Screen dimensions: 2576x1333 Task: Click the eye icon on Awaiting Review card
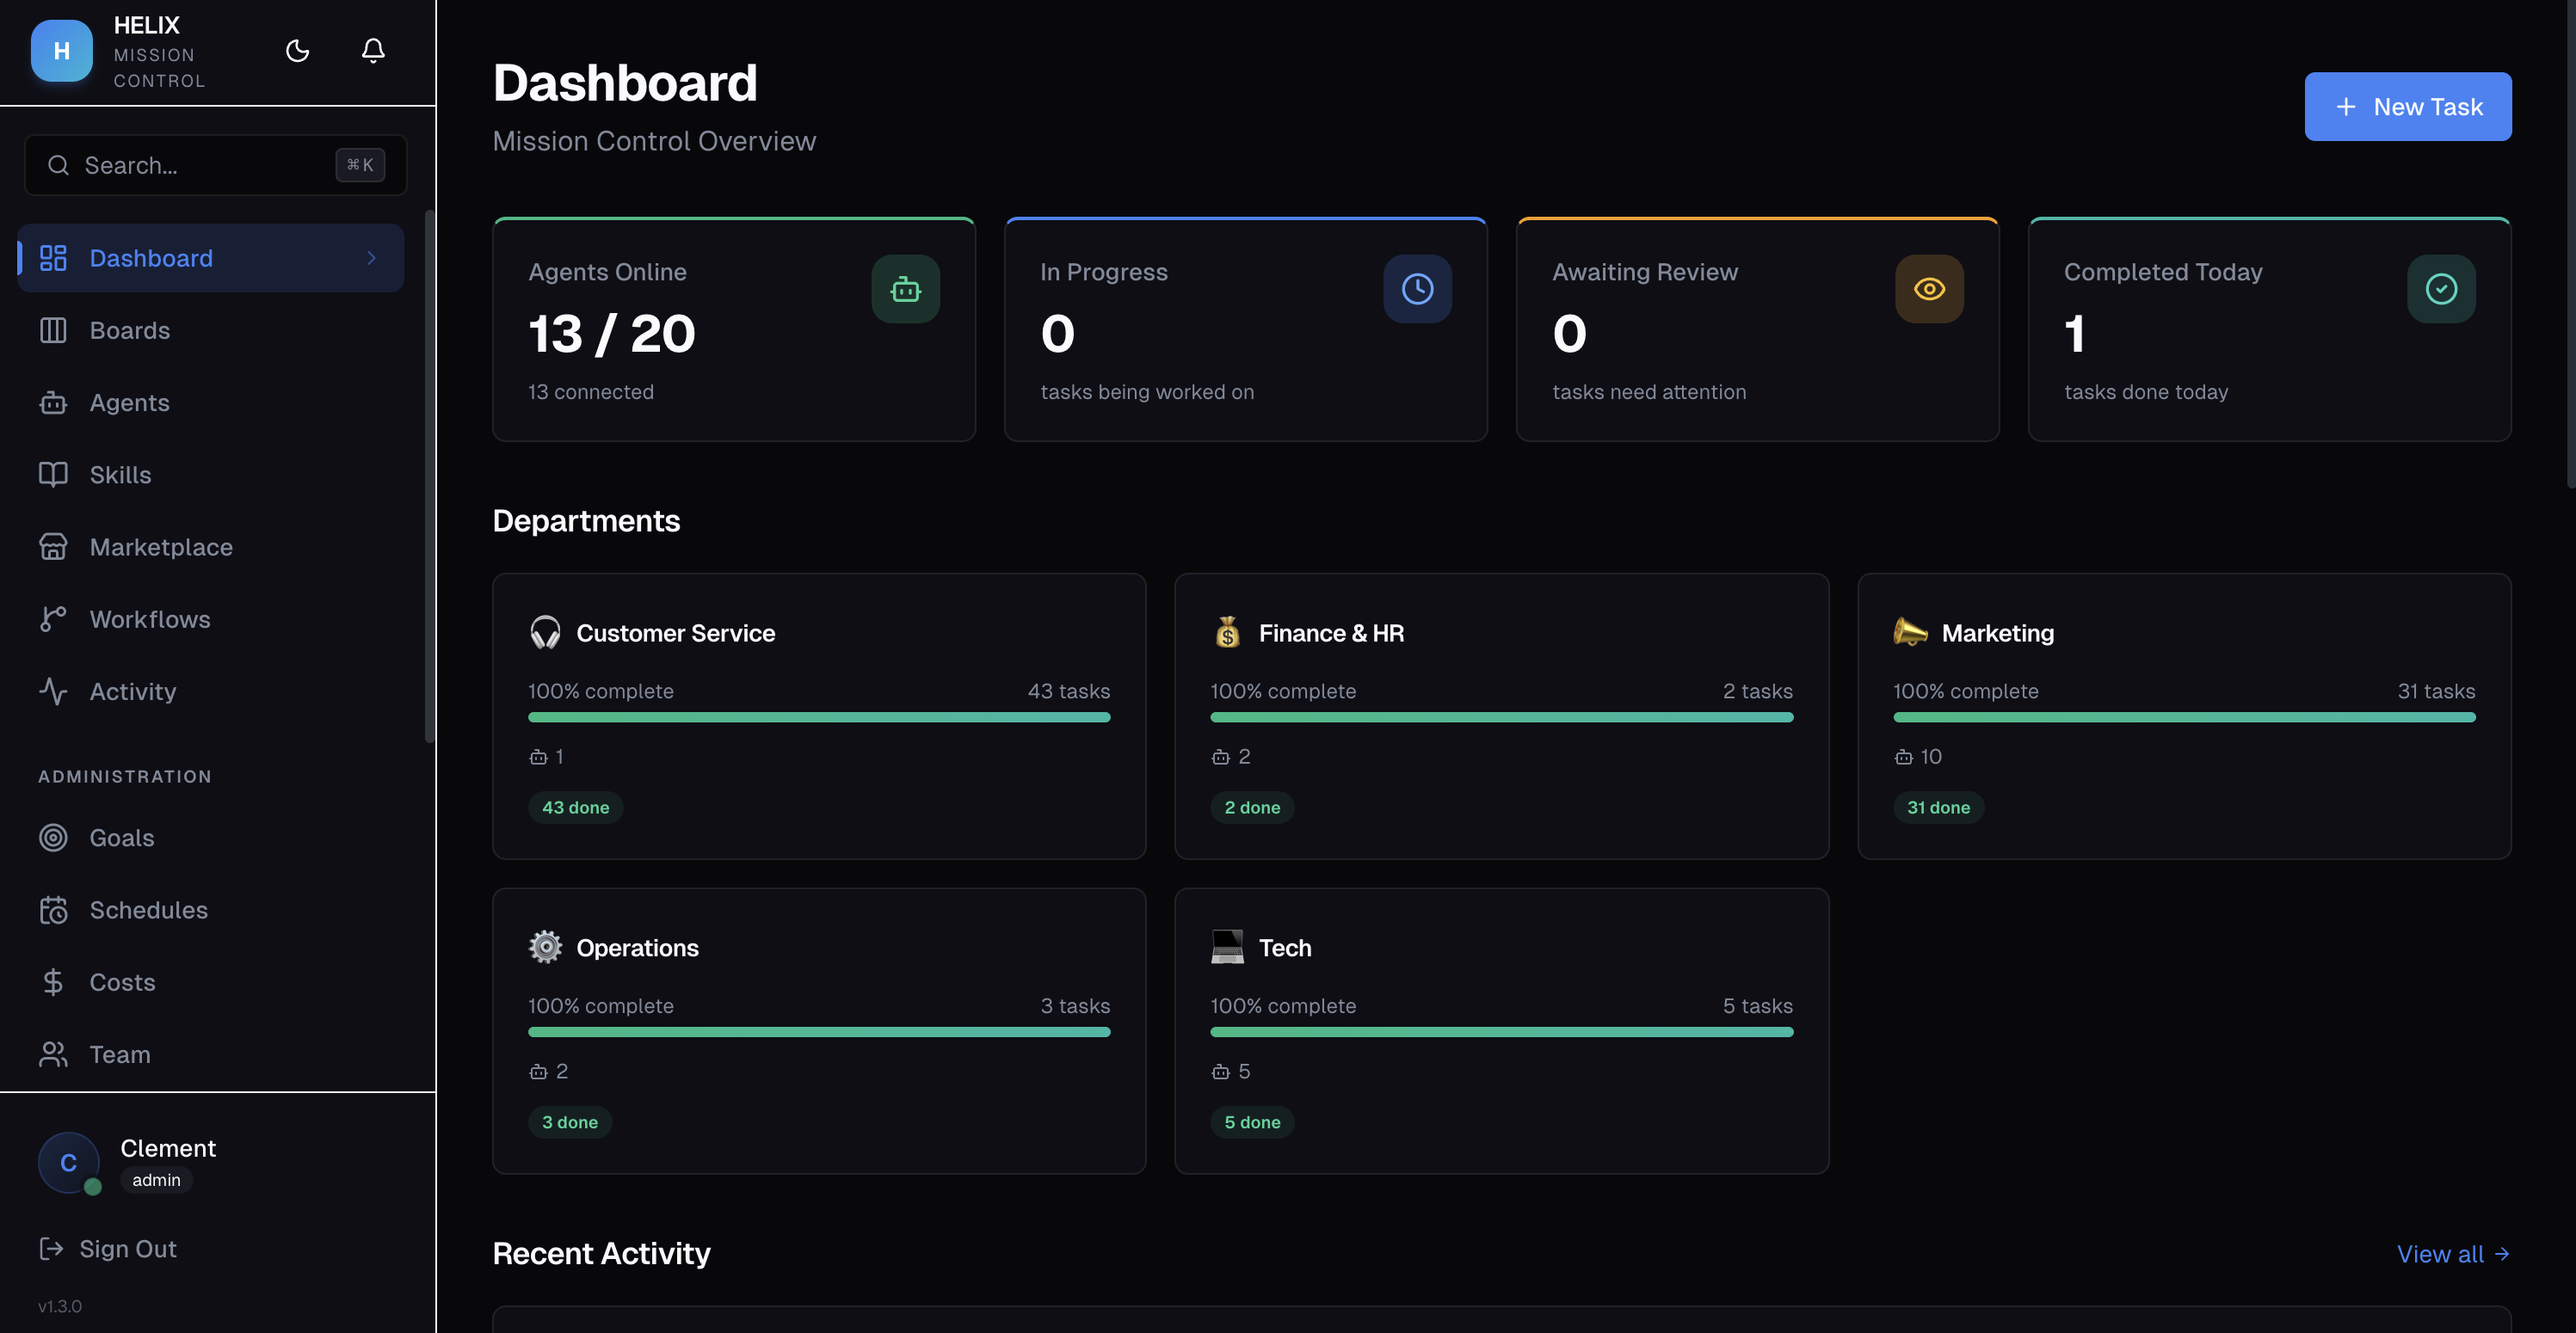pyautogui.click(x=1929, y=289)
